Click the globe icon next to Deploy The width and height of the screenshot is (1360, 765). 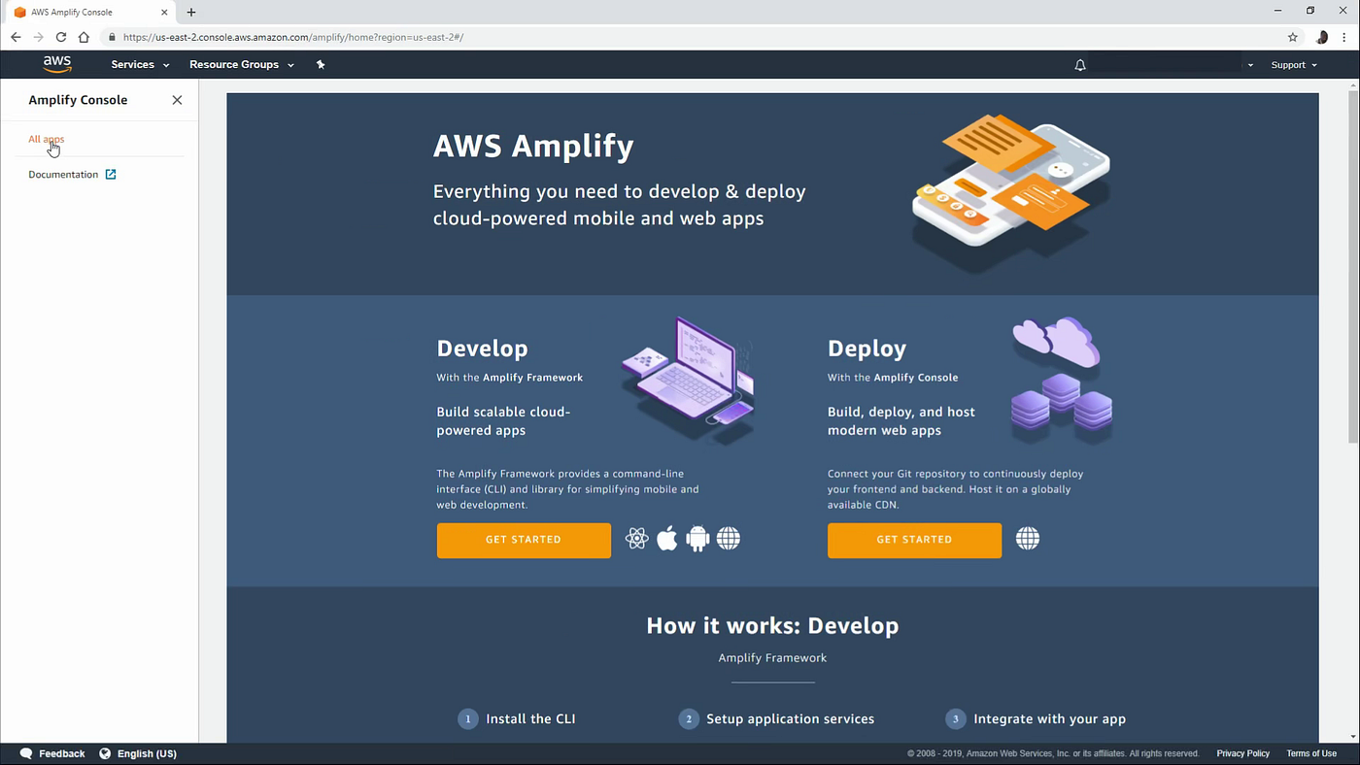pyautogui.click(x=1027, y=538)
